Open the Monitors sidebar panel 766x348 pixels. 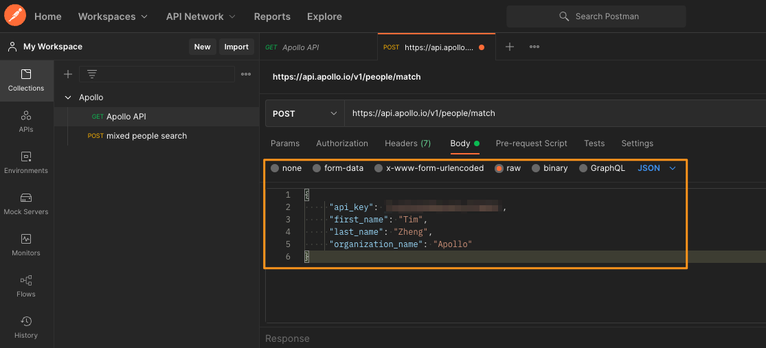(26, 245)
